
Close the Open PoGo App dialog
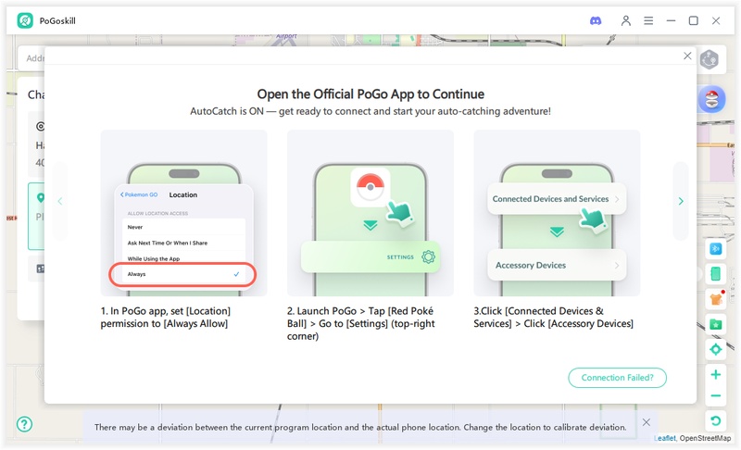tap(687, 56)
